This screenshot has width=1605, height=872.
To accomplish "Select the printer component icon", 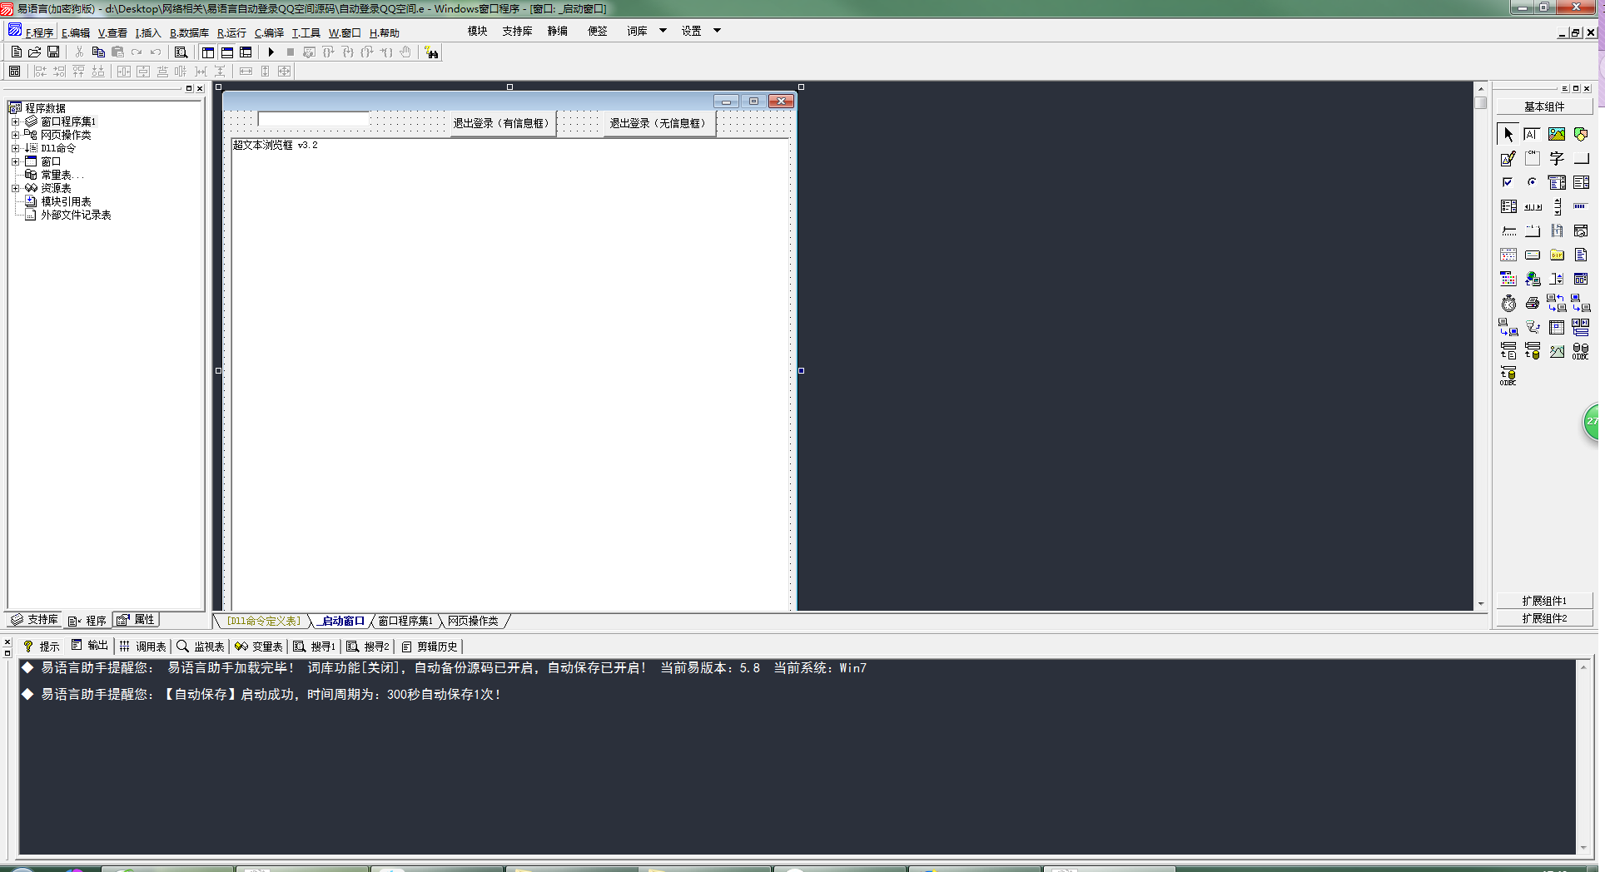I will point(1532,304).
